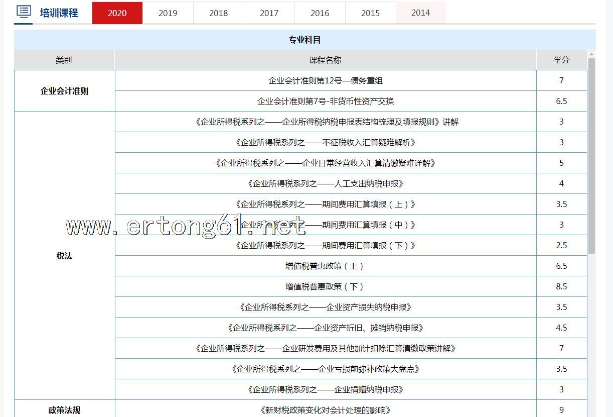This screenshot has height=417, width=613.
Task: Select the 2016 year tab
Action: 320,13
